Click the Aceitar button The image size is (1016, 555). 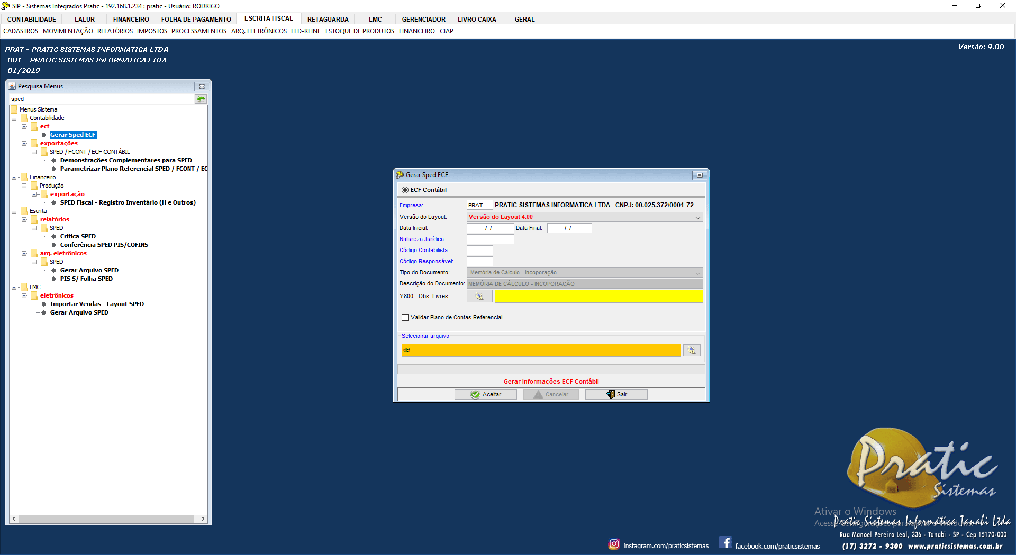tap(486, 394)
